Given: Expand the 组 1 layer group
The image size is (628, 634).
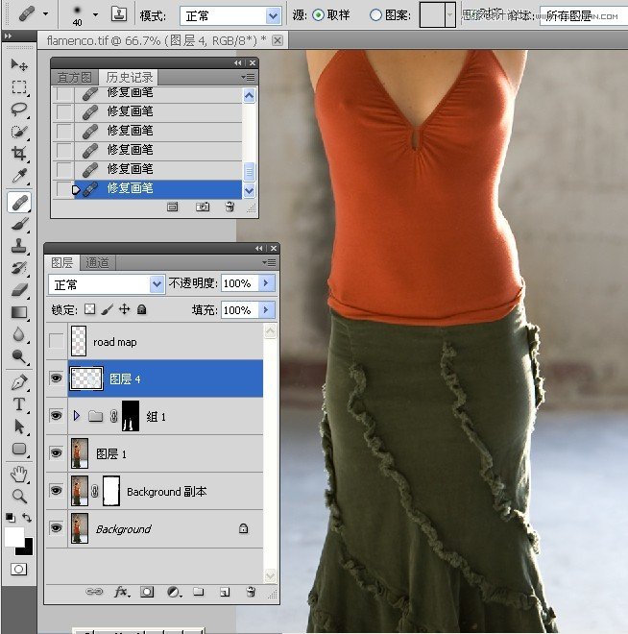Looking at the screenshot, I should (x=76, y=416).
